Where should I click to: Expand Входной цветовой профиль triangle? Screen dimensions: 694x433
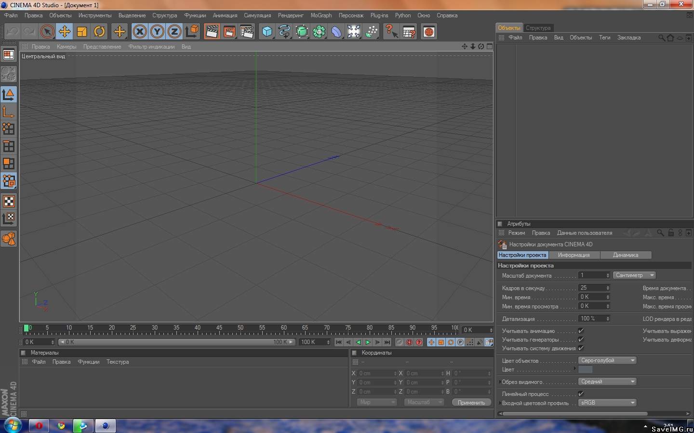click(499, 403)
